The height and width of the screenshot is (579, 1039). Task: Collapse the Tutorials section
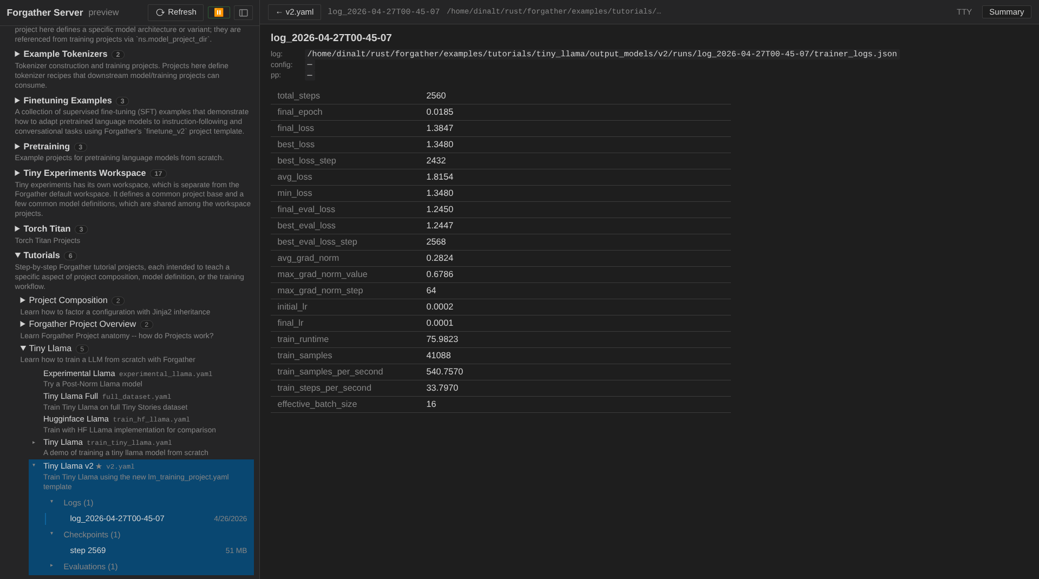(x=17, y=255)
